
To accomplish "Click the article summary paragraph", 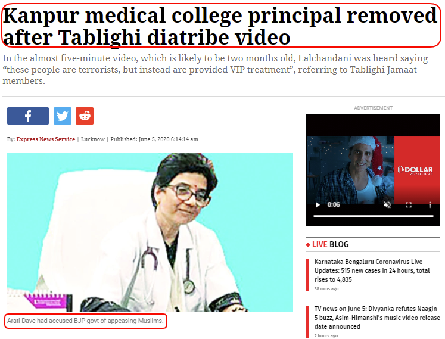I will point(215,70).
